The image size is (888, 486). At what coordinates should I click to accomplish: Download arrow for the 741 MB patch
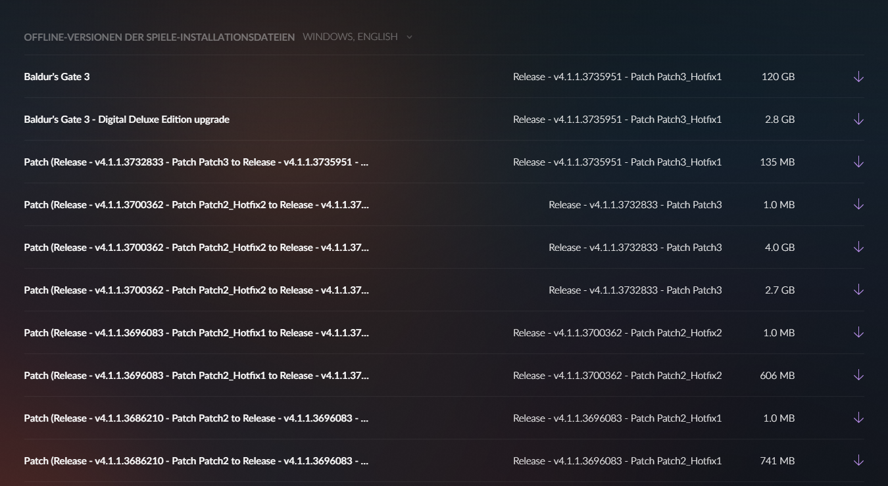[x=858, y=461]
